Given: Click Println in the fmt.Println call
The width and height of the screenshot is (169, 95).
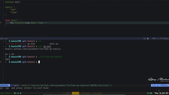Looking at the screenshot, I should point(19,23).
